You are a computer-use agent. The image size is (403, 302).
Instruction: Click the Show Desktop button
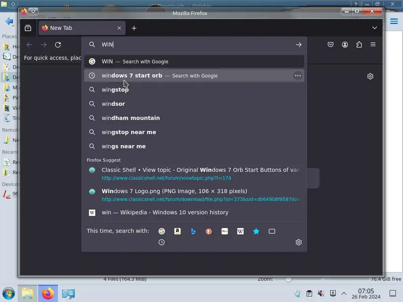(x=393, y=293)
